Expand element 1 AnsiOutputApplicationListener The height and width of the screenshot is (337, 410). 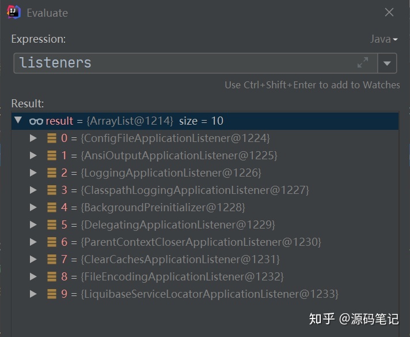coord(33,155)
